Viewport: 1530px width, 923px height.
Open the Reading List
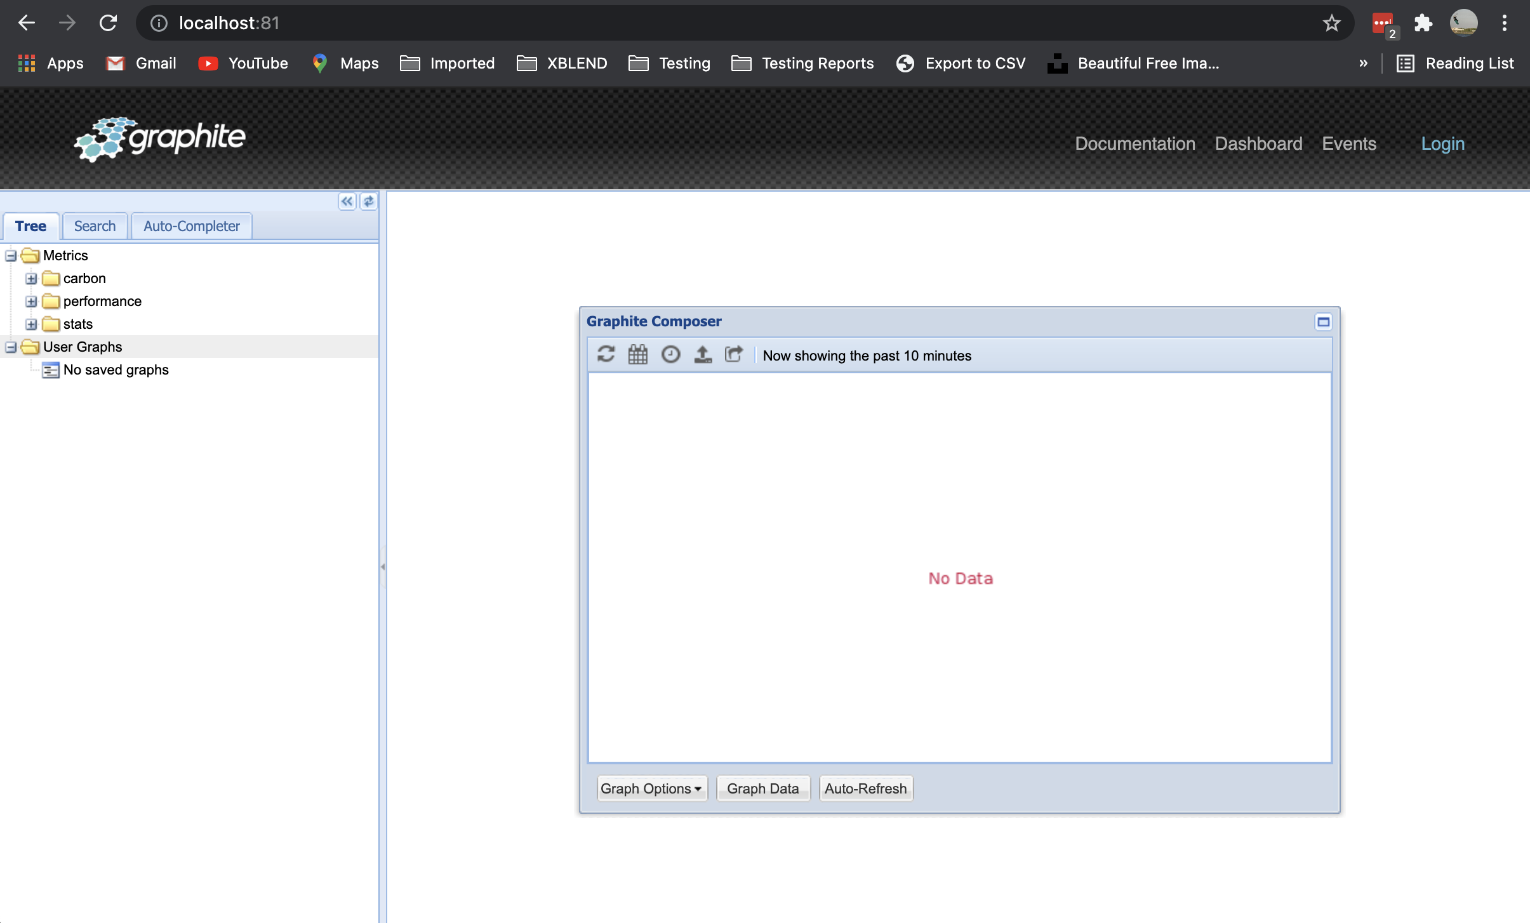1455,63
